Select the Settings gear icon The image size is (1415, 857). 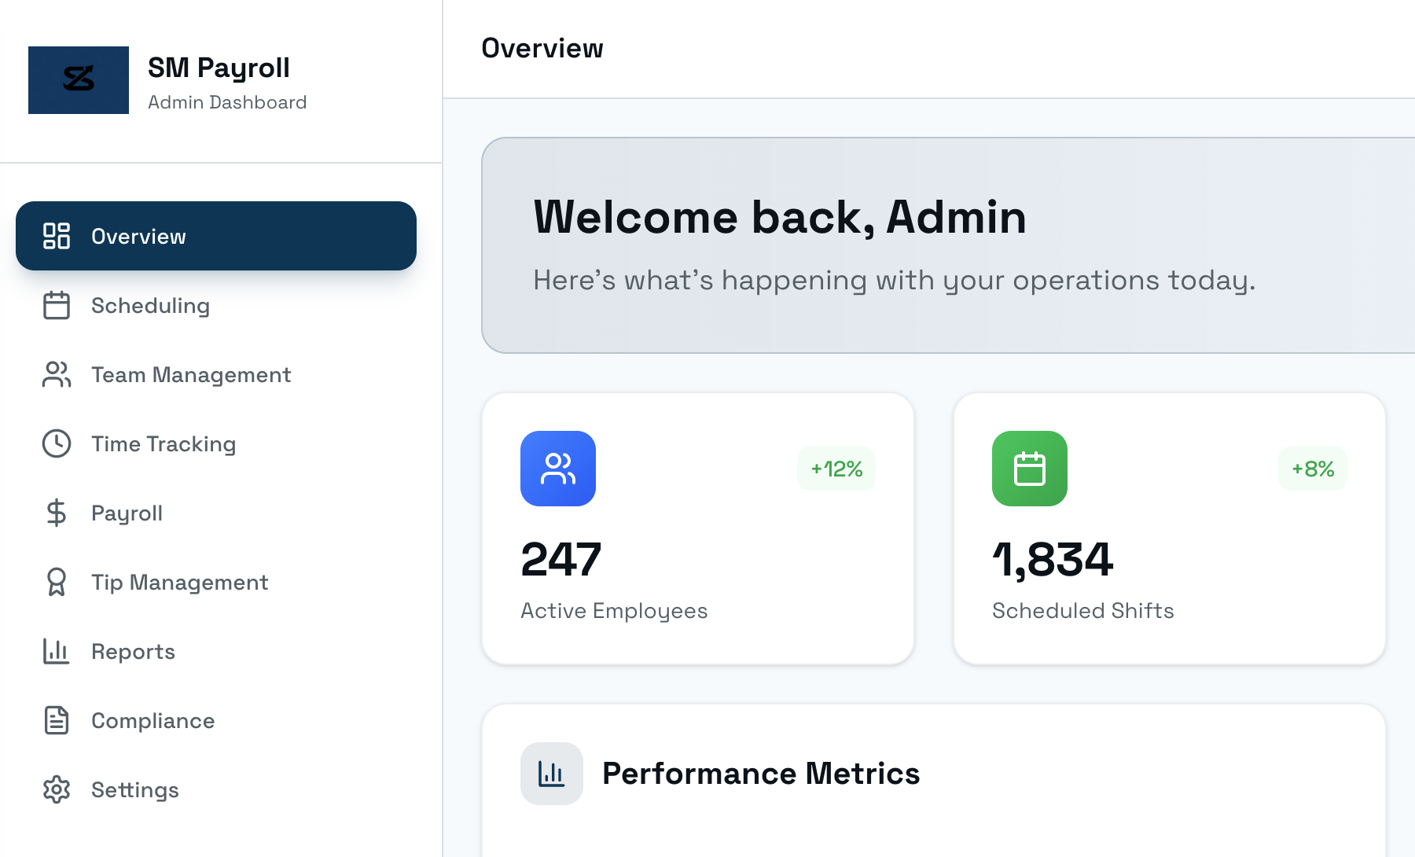pyautogui.click(x=56, y=789)
